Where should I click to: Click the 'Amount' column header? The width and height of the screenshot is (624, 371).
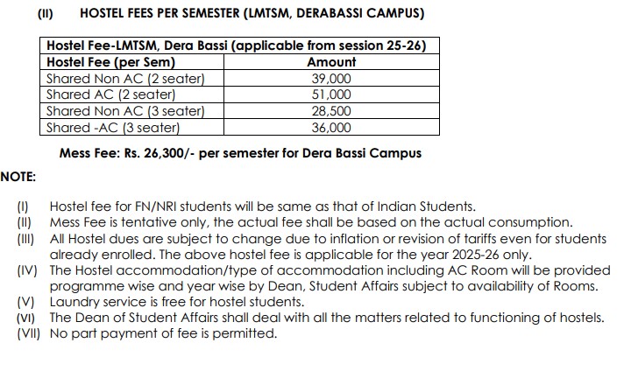click(x=331, y=62)
